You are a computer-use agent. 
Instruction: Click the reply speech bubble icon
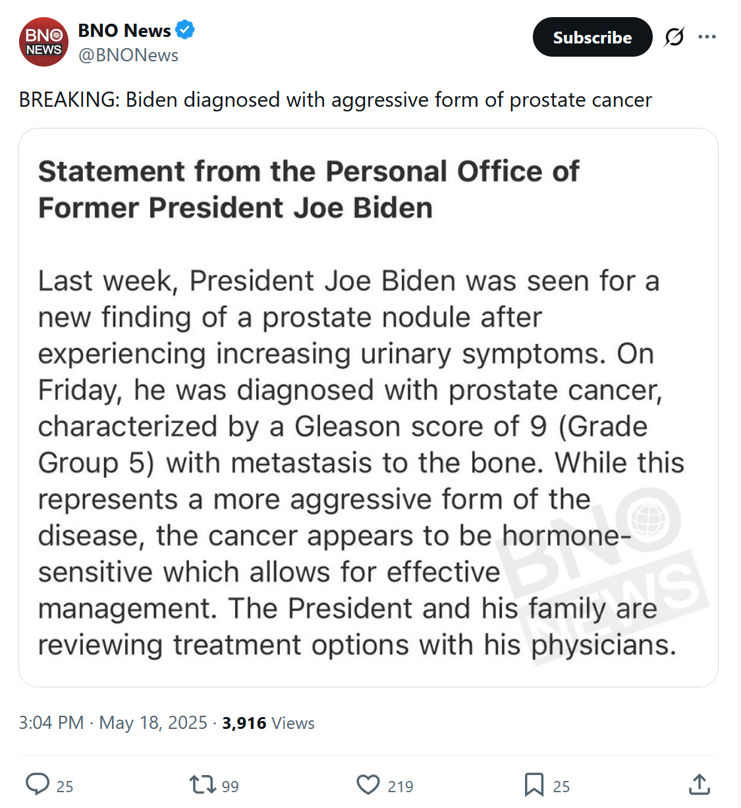[38, 784]
